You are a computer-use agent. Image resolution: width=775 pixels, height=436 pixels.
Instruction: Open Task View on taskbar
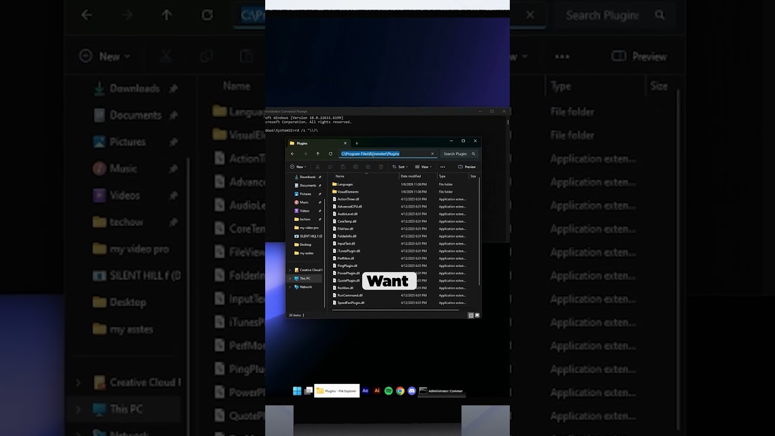tap(308, 391)
